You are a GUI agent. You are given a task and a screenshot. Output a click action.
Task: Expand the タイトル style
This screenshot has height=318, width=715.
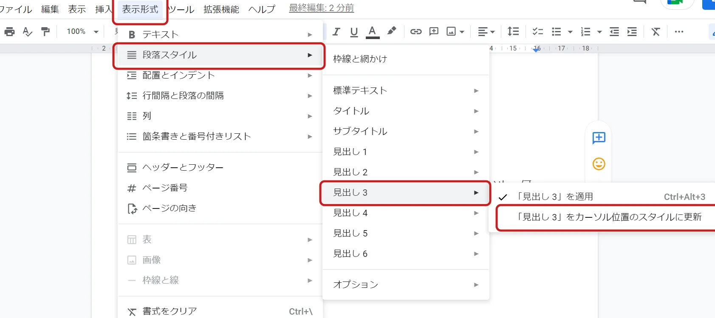[406, 111]
